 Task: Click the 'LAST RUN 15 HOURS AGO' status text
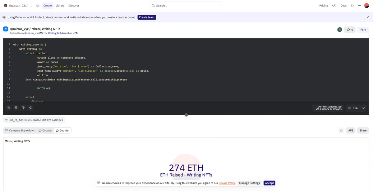point(330,107)
